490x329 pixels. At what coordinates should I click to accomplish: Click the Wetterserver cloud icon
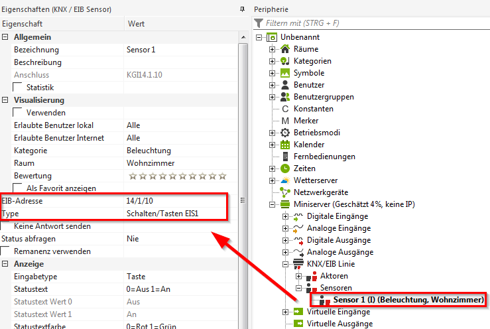(286, 180)
